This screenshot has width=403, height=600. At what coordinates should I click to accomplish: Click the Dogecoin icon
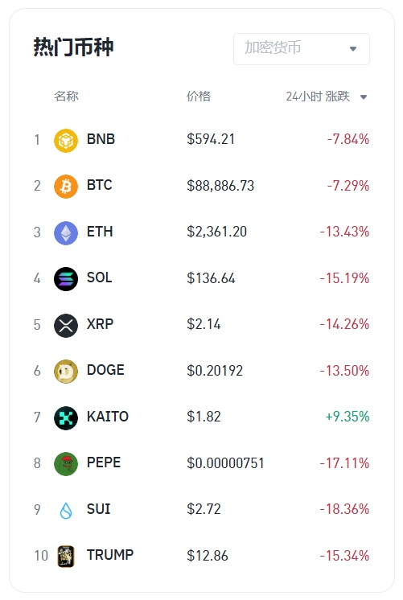(x=66, y=372)
